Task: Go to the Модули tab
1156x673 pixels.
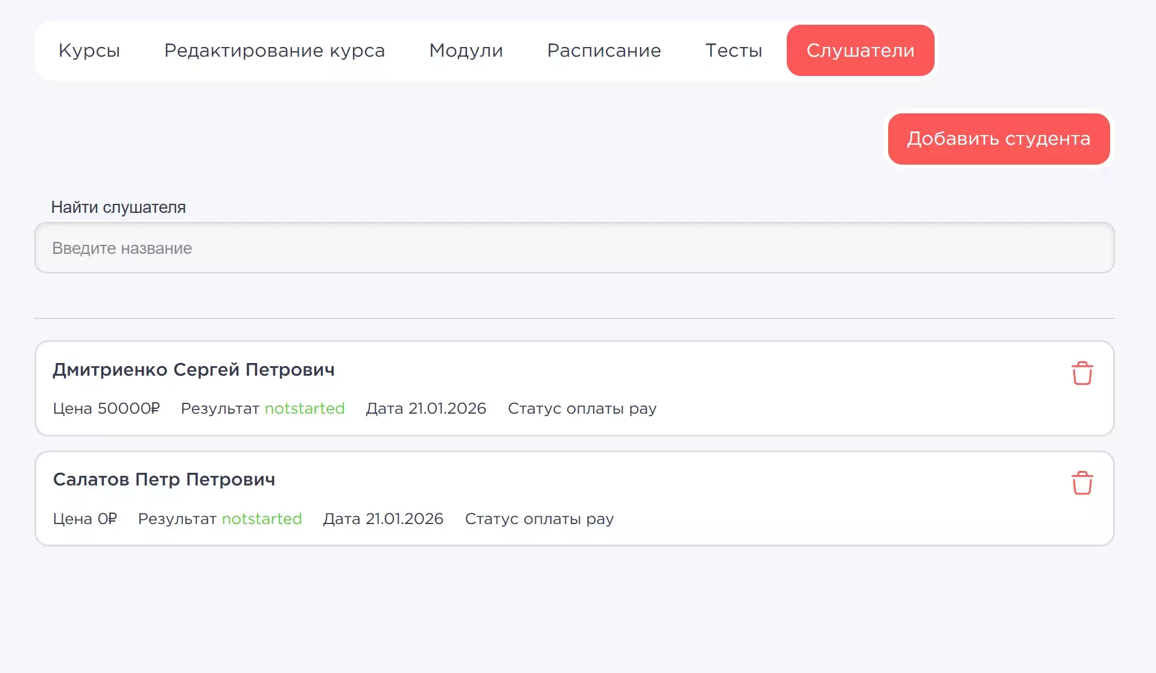Action: point(466,51)
